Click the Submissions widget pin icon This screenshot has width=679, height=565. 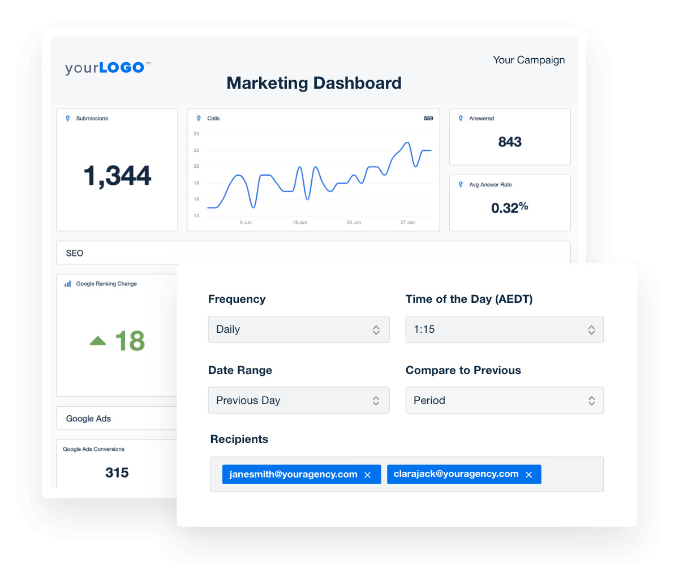[x=67, y=119]
